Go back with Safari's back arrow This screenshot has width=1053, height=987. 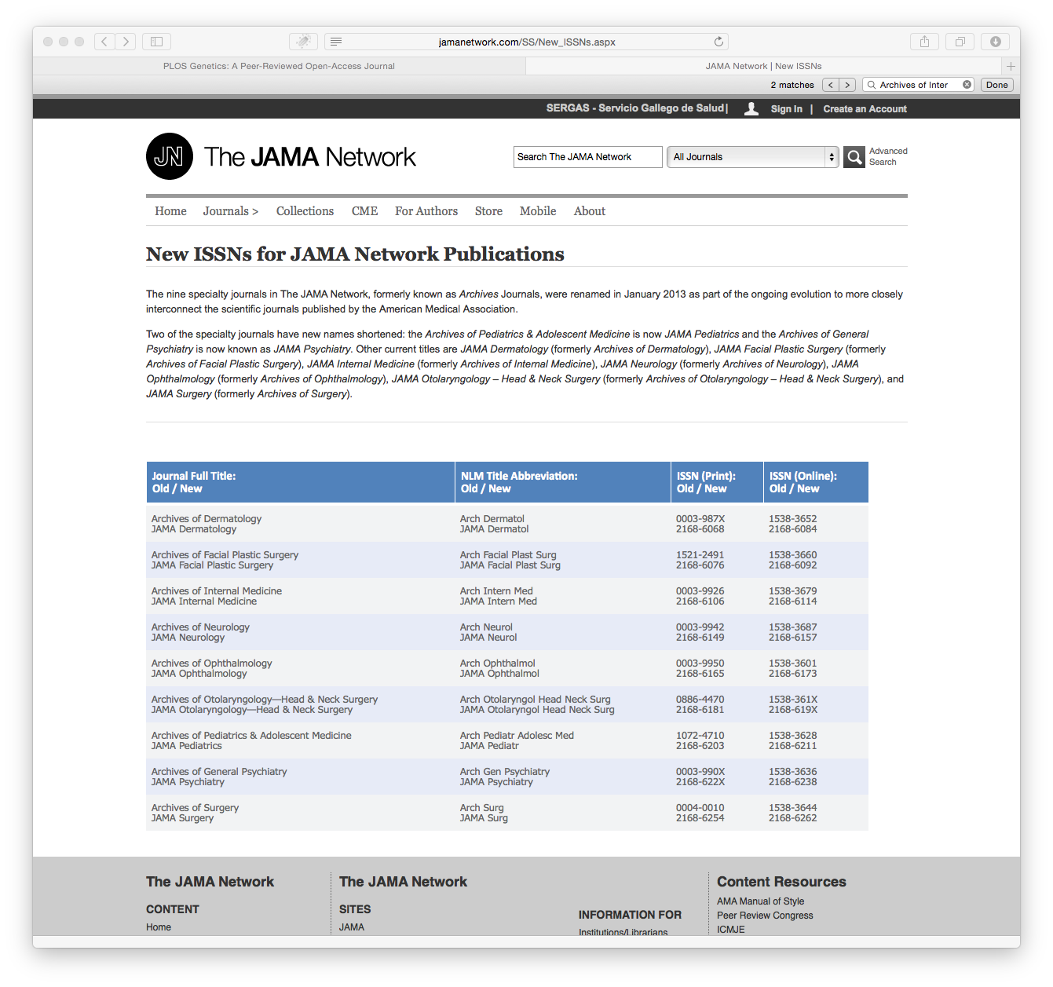click(x=104, y=42)
